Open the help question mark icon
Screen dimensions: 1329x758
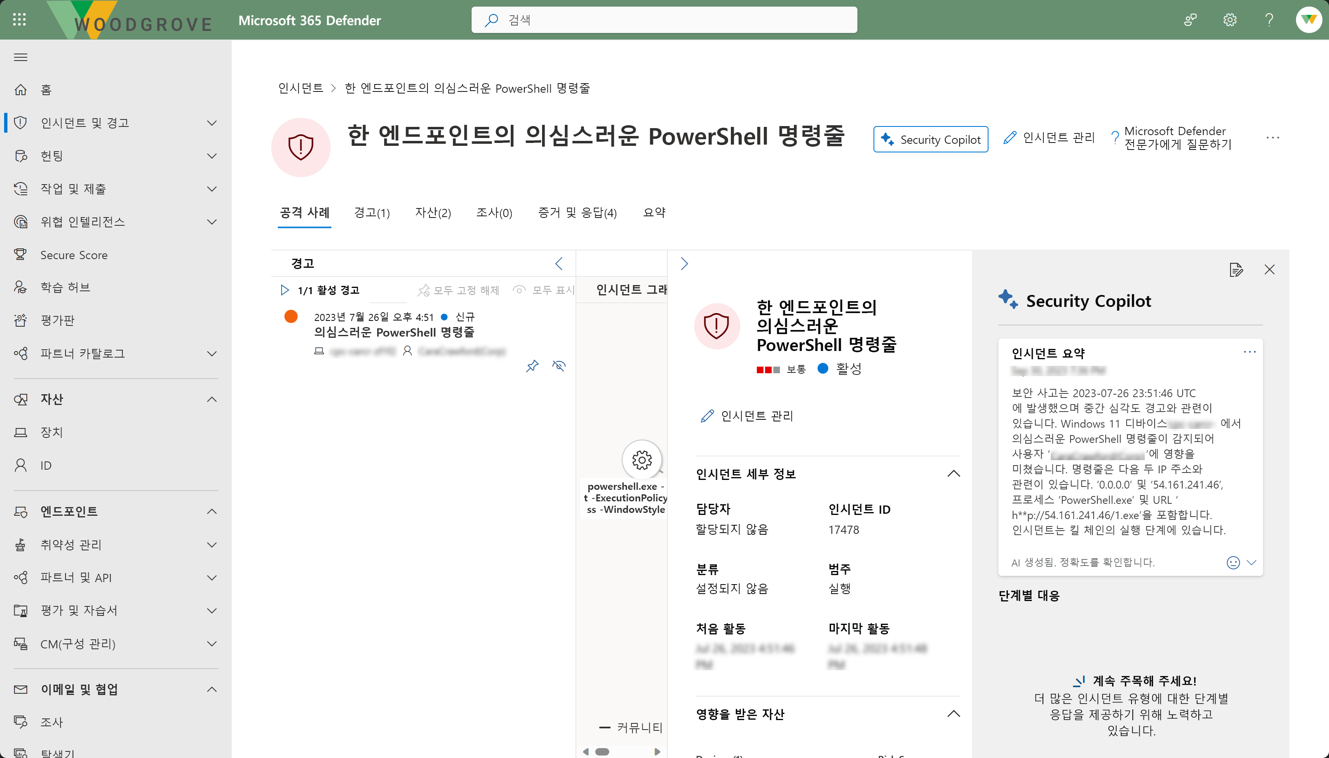pos(1269,20)
